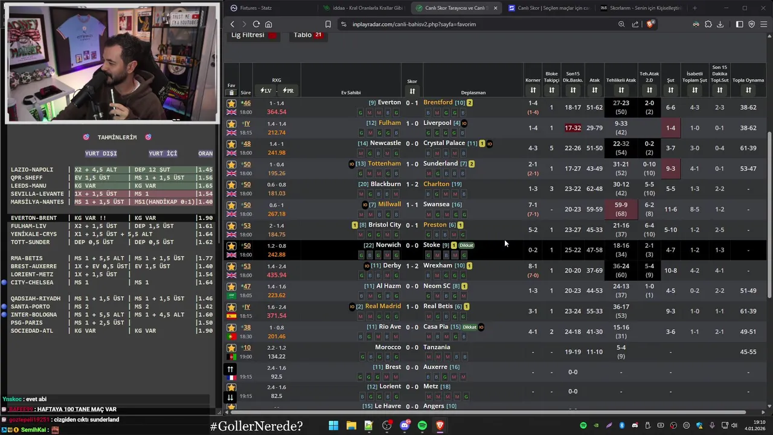The width and height of the screenshot is (773, 435).
Task: Click the scroll-down double arrow button
Action: click(230, 397)
